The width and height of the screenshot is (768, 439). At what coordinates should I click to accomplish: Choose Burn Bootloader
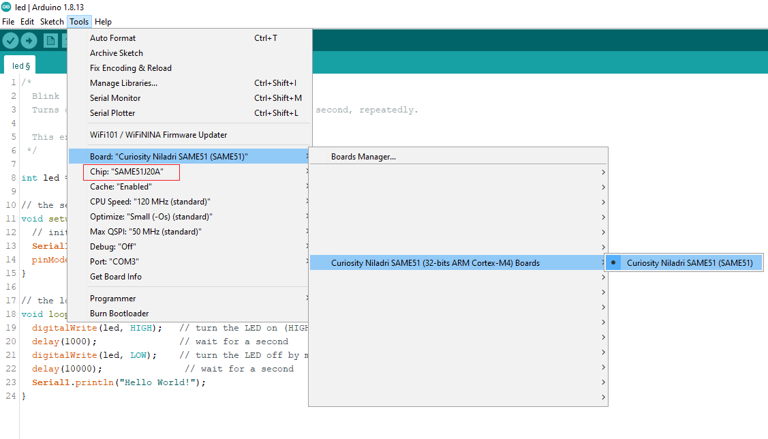click(x=189, y=314)
